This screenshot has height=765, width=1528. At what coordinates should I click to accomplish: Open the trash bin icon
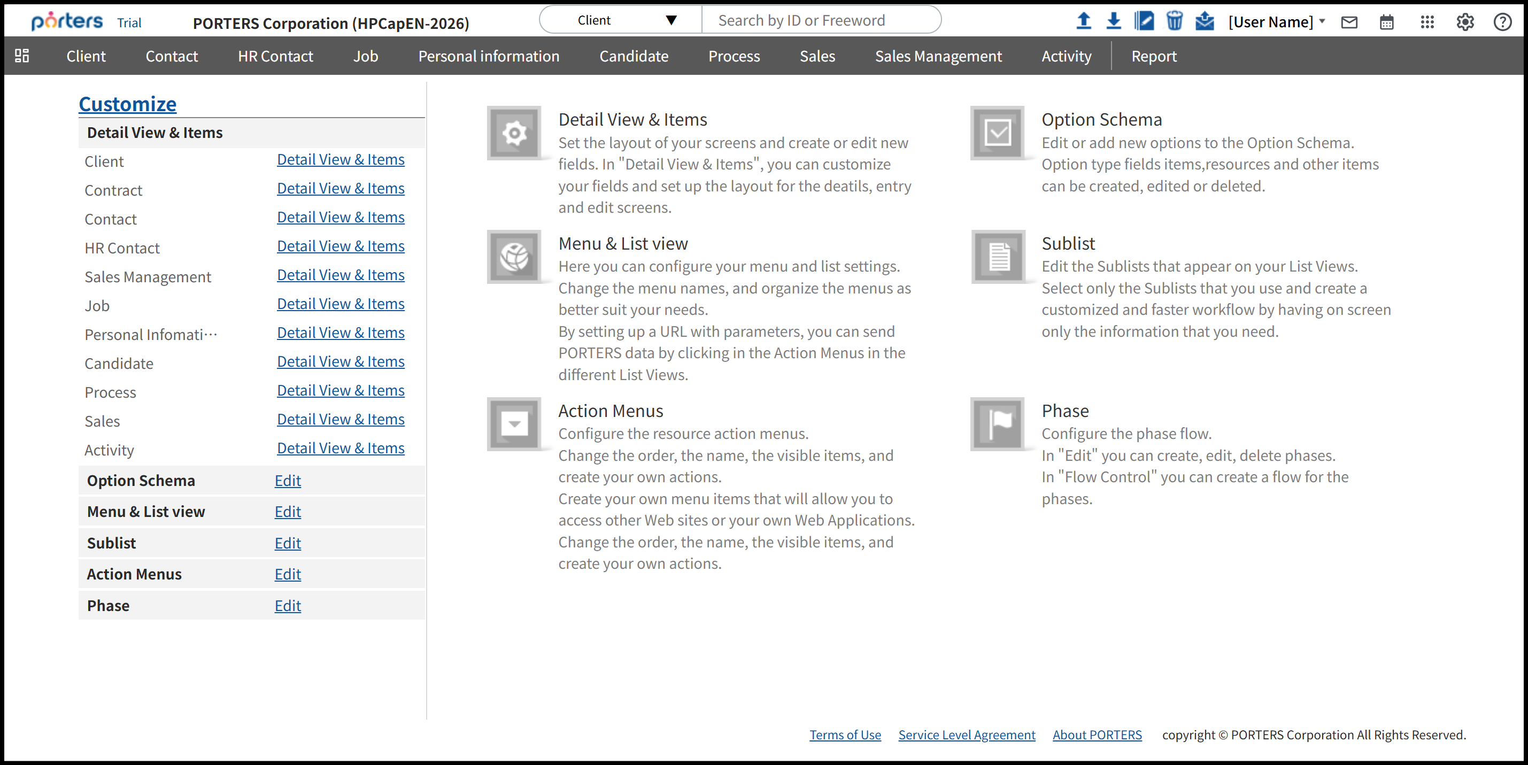pyautogui.click(x=1174, y=21)
